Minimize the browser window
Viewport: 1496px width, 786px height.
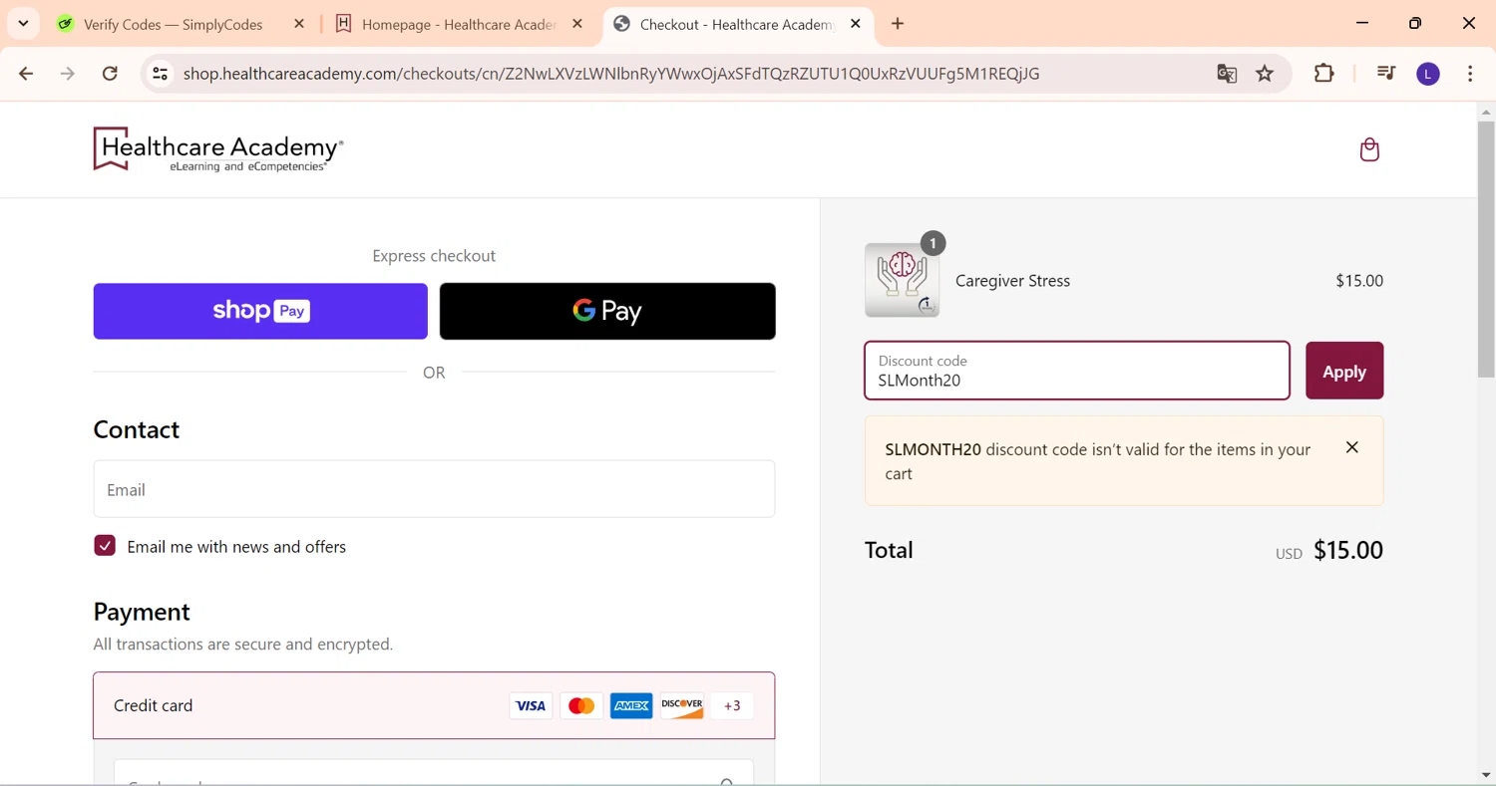click(x=1362, y=23)
